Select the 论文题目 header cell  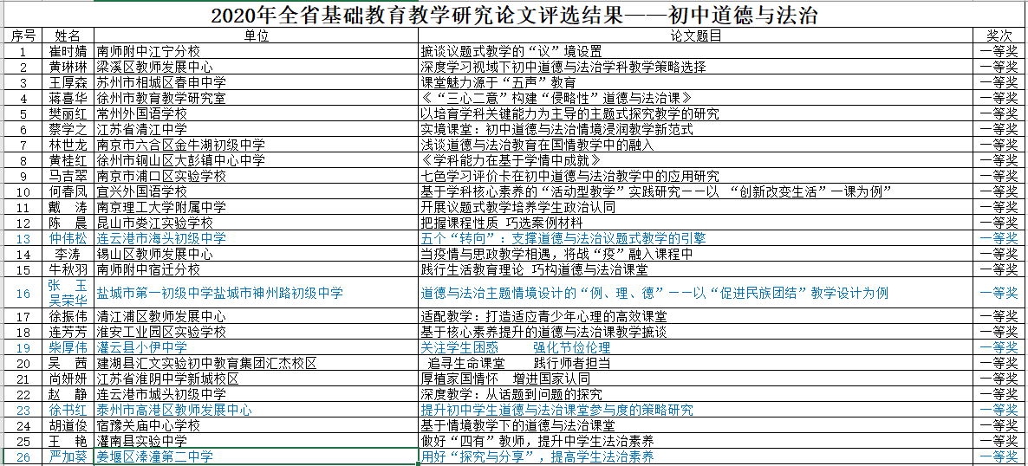click(695, 36)
